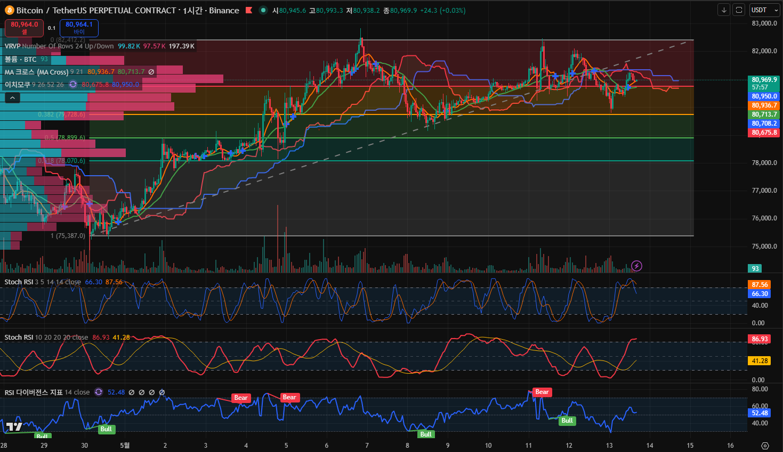The width and height of the screenshot is (783, 452).
Task: Click the red 86.93 Stoch RSI axis label
Action: point(760,339)
